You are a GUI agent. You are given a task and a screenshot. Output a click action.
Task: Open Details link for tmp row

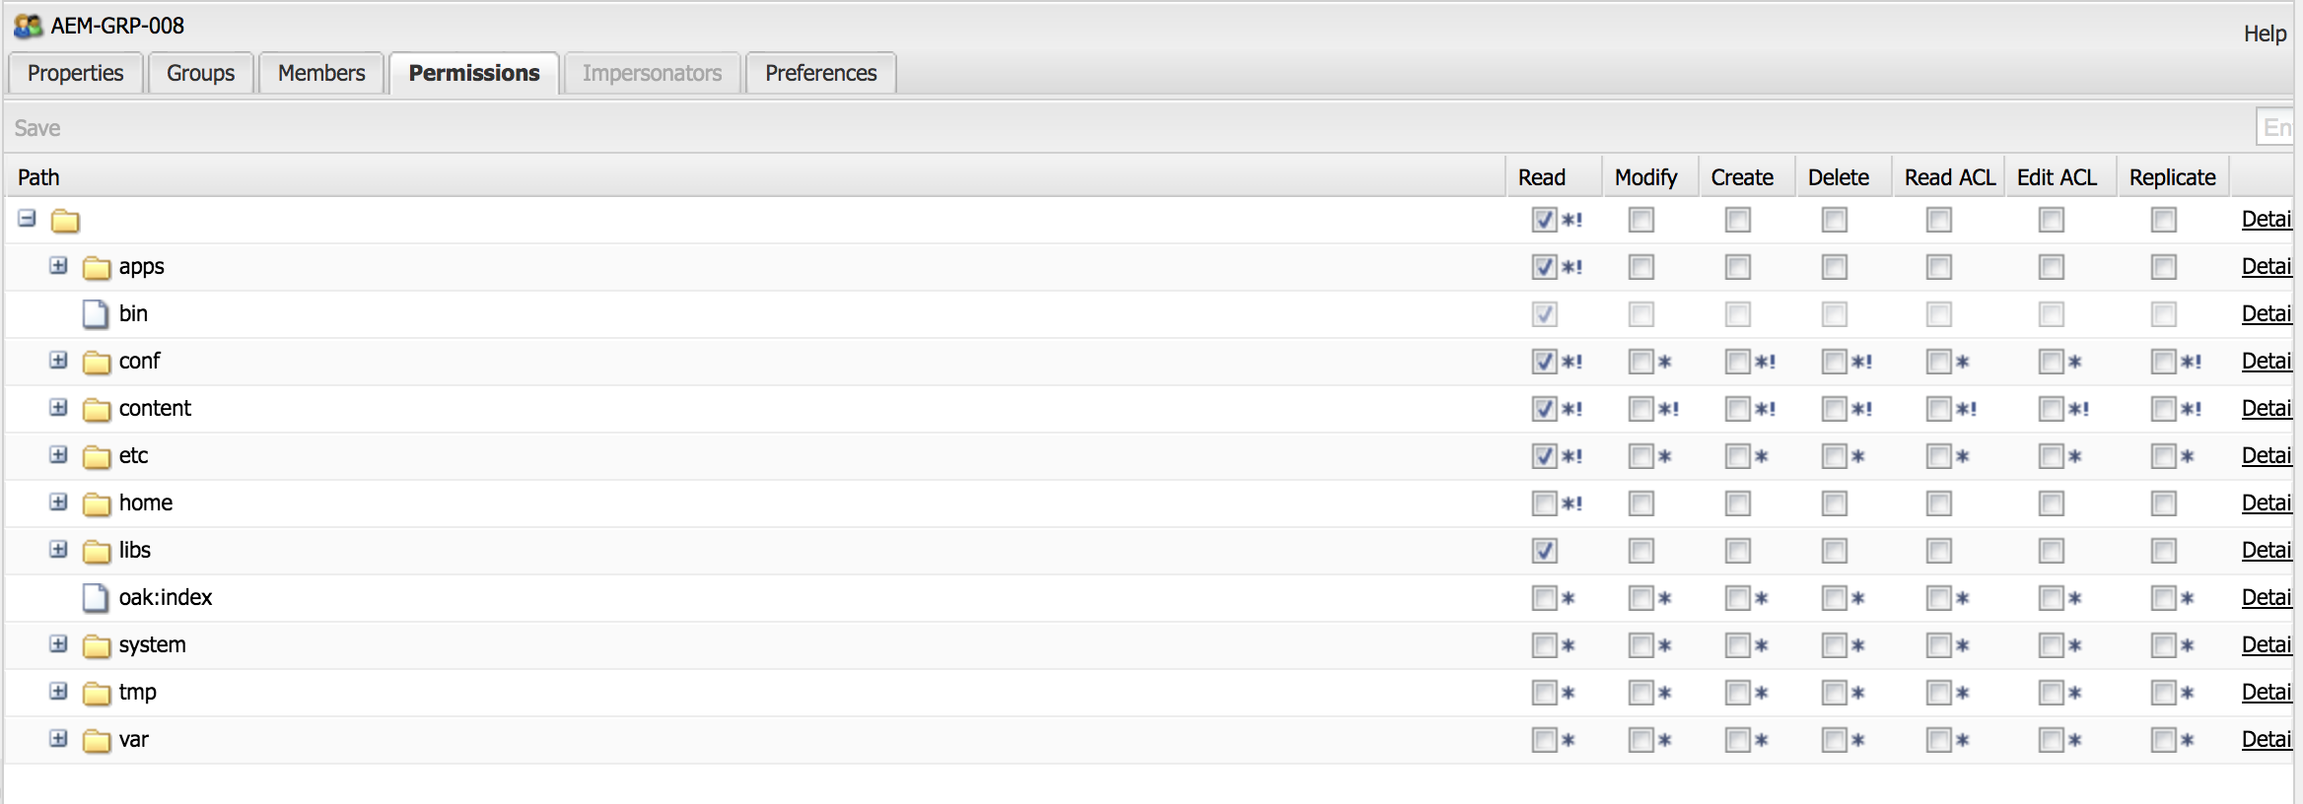click(x=2266, y=692)
